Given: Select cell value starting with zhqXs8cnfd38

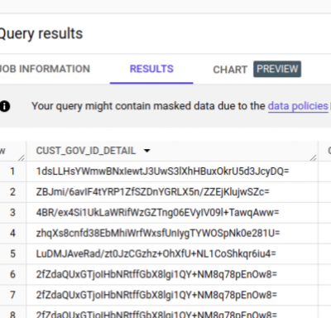Looking at the screenshot, I should (x=158, y=234).
